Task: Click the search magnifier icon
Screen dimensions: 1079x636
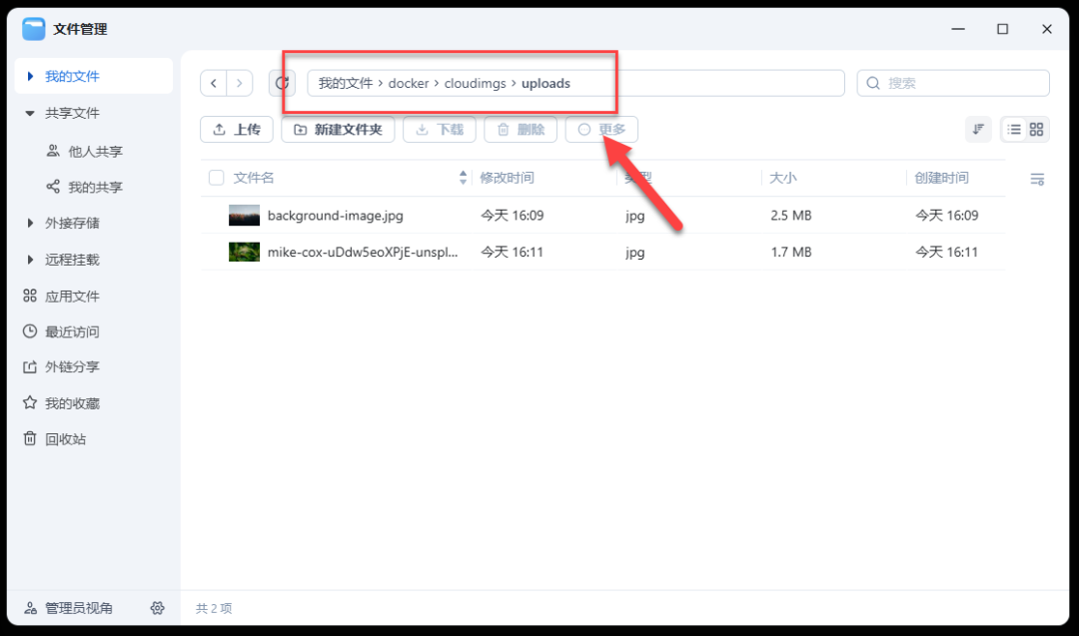Action: click(873, 82)
